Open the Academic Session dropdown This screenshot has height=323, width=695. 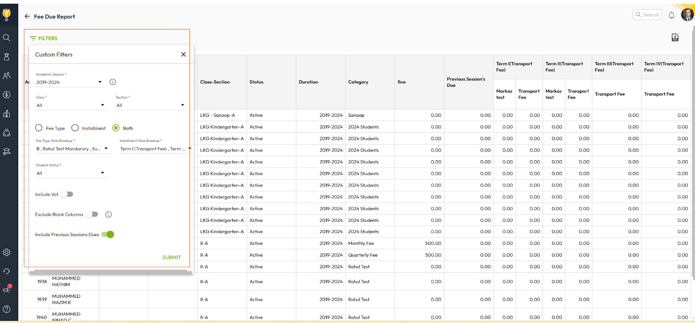tap(69, 82)
